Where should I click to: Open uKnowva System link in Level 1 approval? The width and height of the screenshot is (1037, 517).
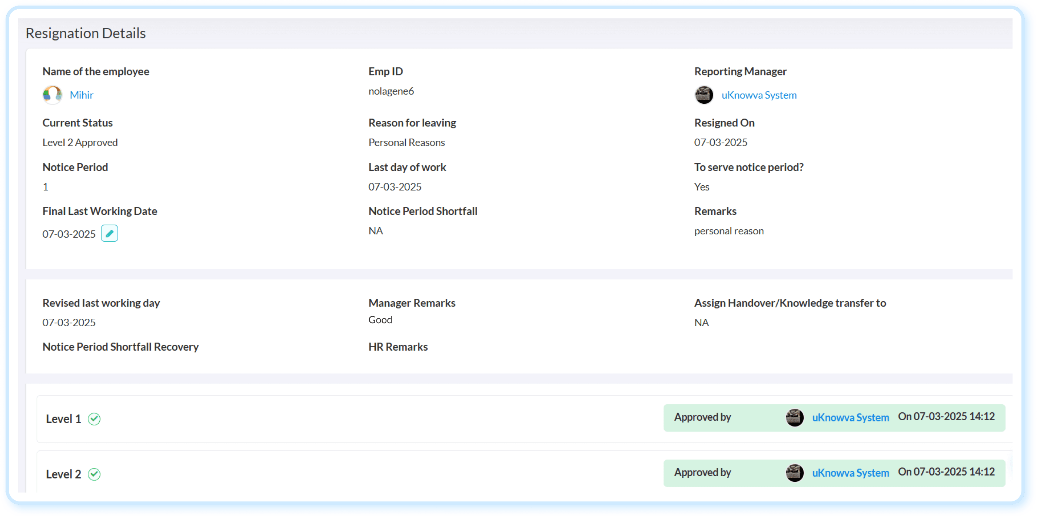(850, 418)
